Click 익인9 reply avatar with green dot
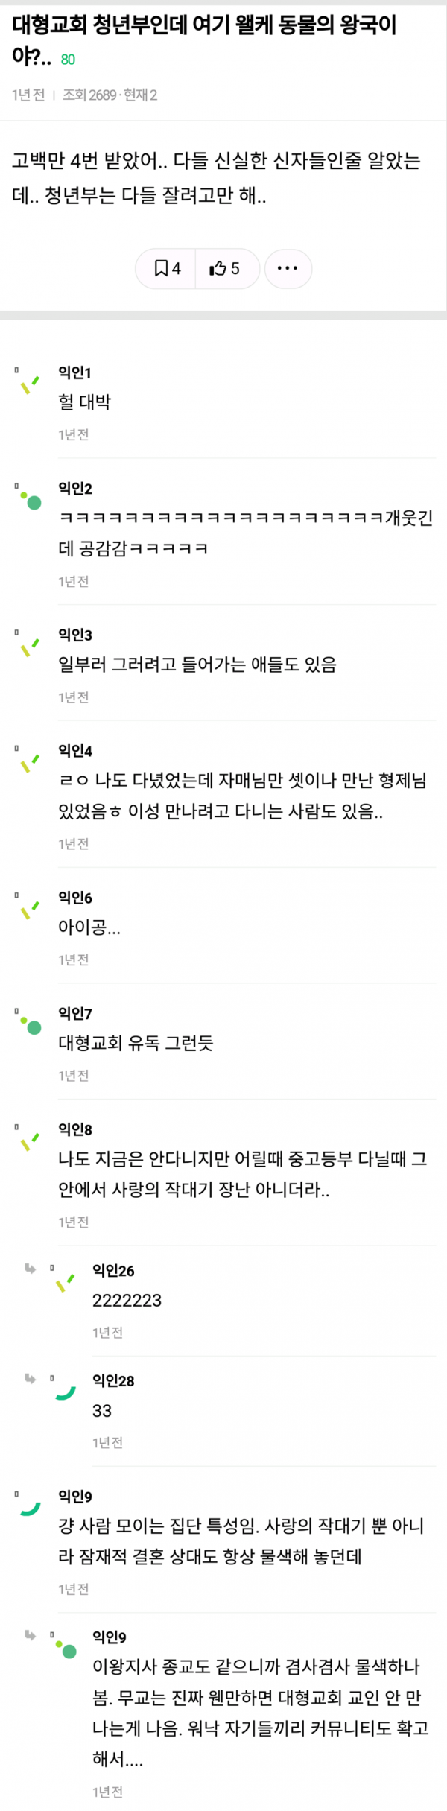This screenshot has height=1811, width=447. (66, 1649)
